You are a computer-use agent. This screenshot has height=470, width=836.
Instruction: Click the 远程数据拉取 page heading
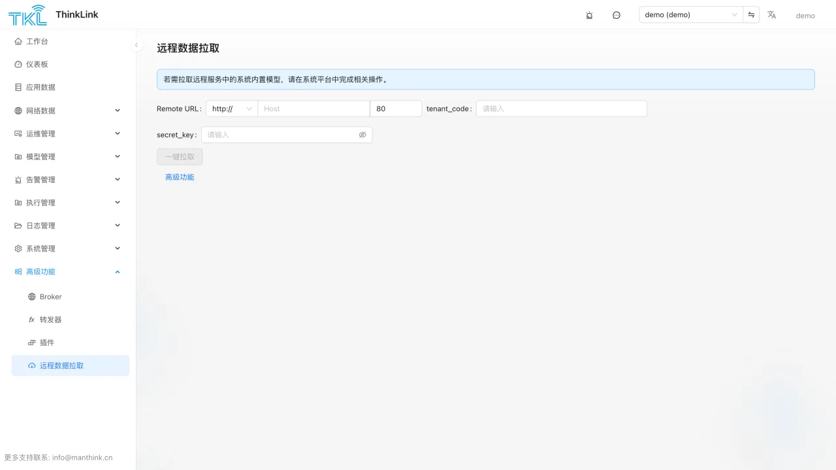point(188,48)
